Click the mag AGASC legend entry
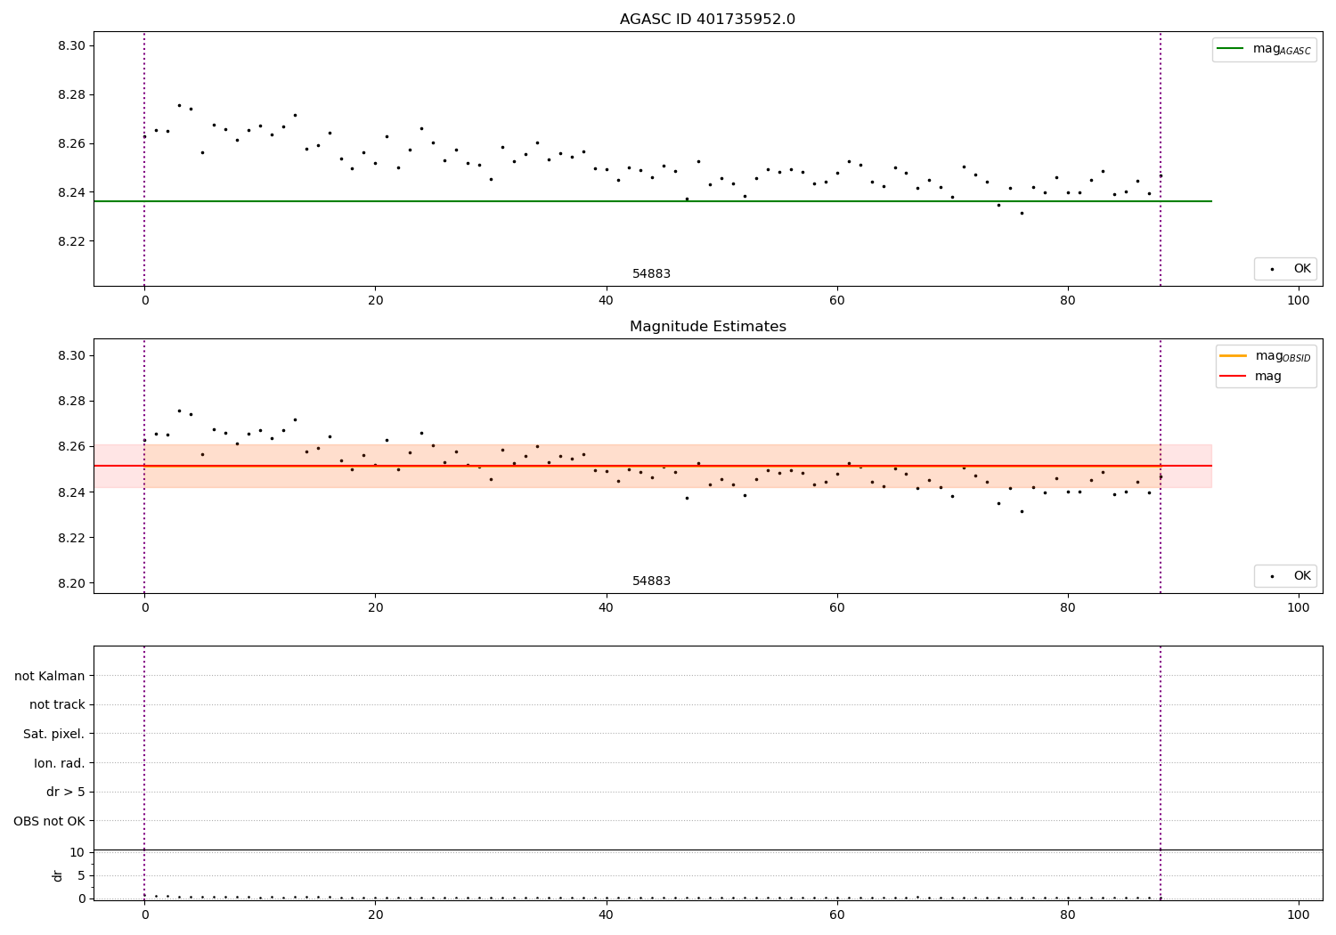Image resolution: width=1336 pixels, height=935 pixels. 1264,49
